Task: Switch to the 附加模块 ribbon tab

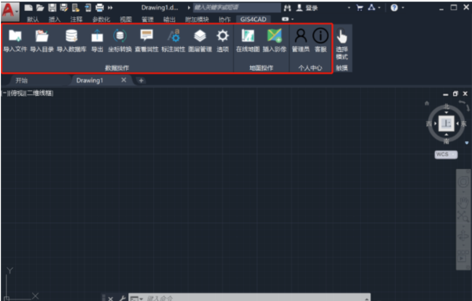Action: point(197,20)
